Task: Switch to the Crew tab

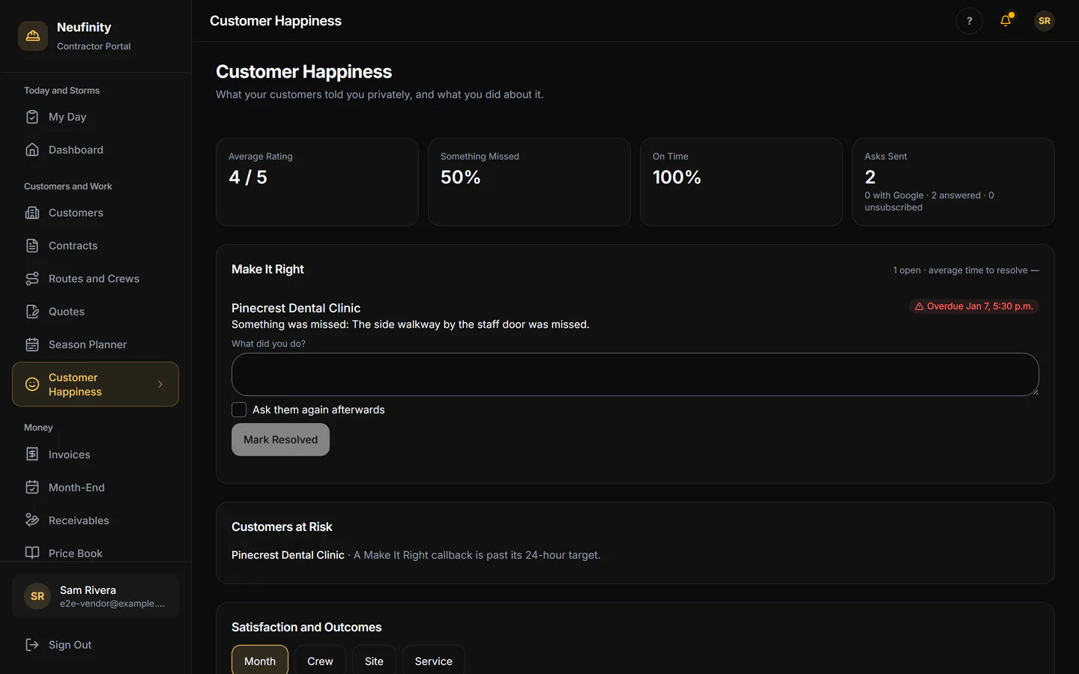Action: (320, 661)
